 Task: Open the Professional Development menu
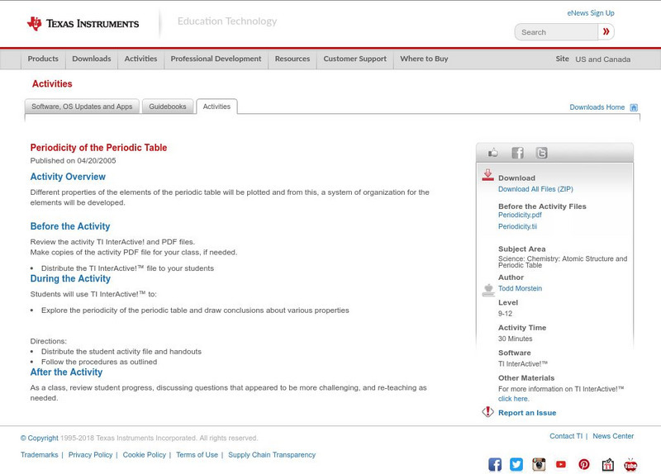(x=216, y=59)
